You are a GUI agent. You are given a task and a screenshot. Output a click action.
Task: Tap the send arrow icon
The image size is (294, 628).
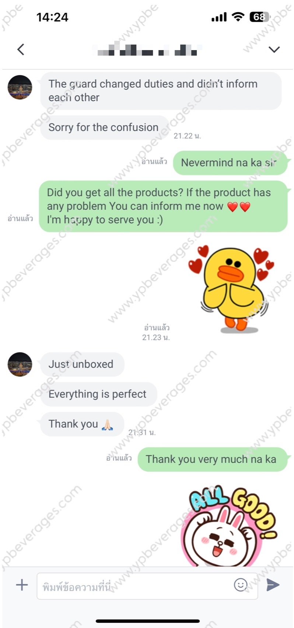pyautogui.click(x=273, y=585)
